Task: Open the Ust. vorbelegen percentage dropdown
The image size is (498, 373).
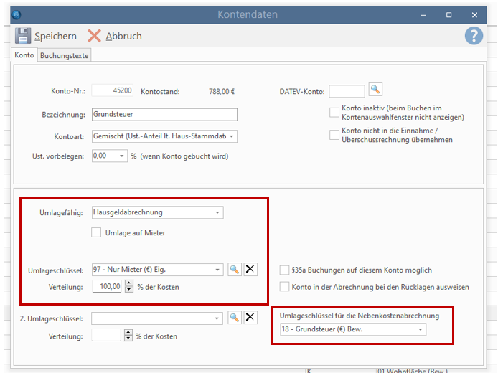Action: point(122,155)
